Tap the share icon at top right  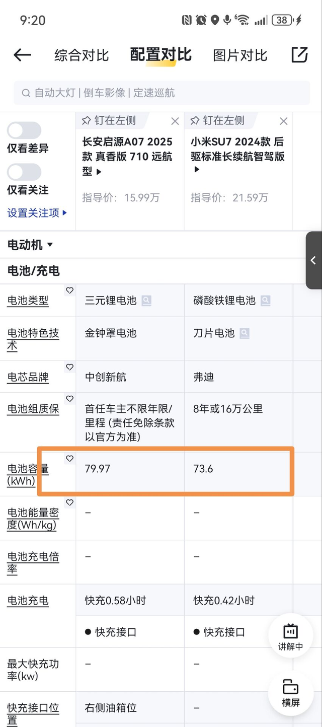tap(300, 54)
